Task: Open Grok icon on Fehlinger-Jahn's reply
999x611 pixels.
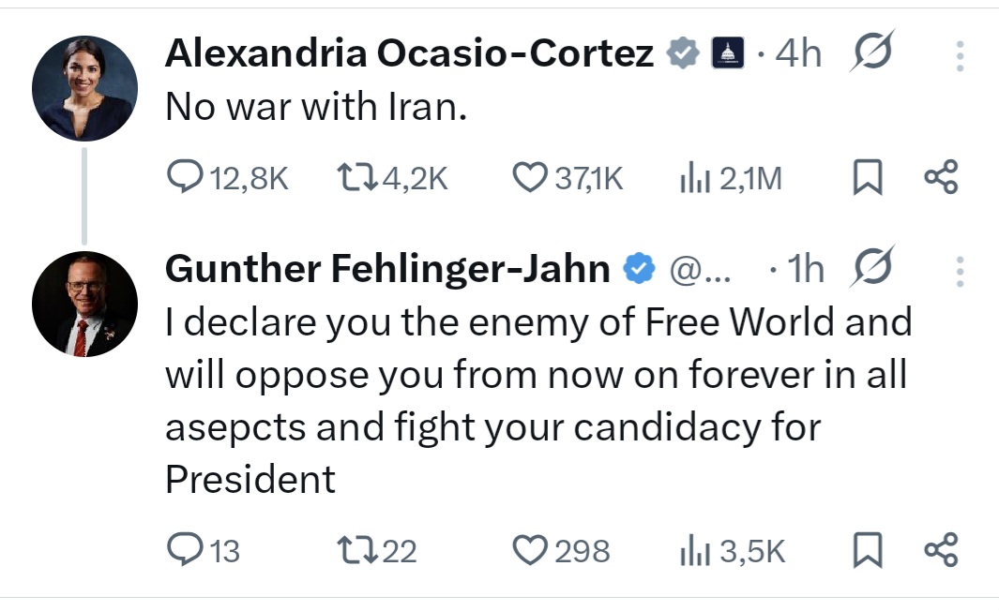Action: coord(873,268)
